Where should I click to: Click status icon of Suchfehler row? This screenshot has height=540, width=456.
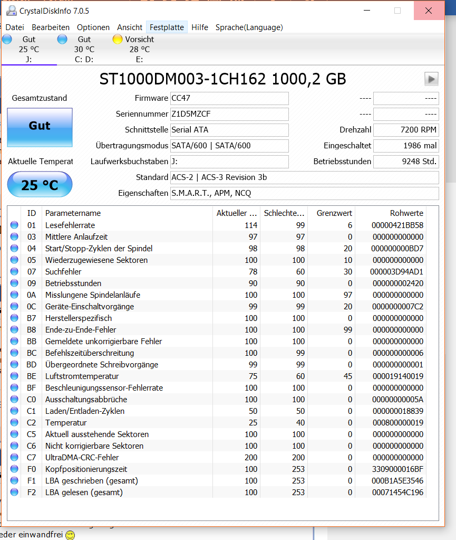point(14,271)
